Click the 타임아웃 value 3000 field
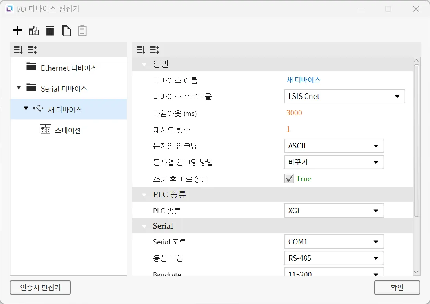Viewport: 430px width, 304px height. coord(294,113)
